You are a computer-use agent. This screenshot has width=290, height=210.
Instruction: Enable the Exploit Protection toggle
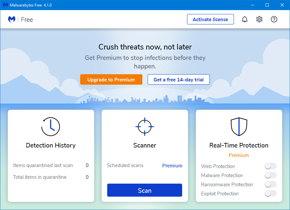[270, 194]
